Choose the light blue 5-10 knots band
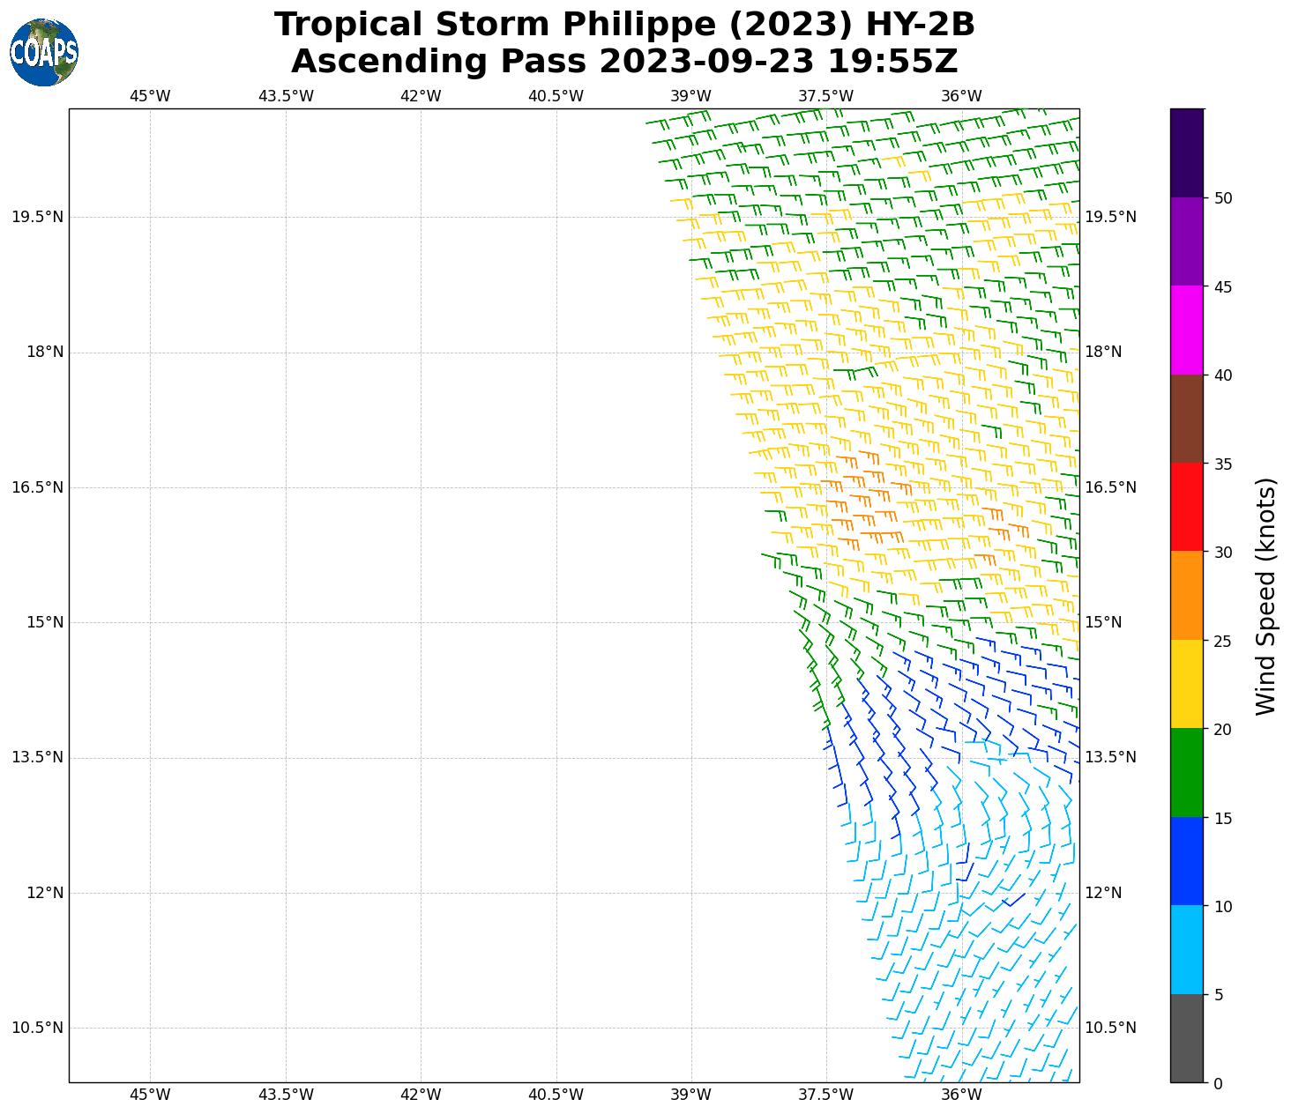 1186,949
